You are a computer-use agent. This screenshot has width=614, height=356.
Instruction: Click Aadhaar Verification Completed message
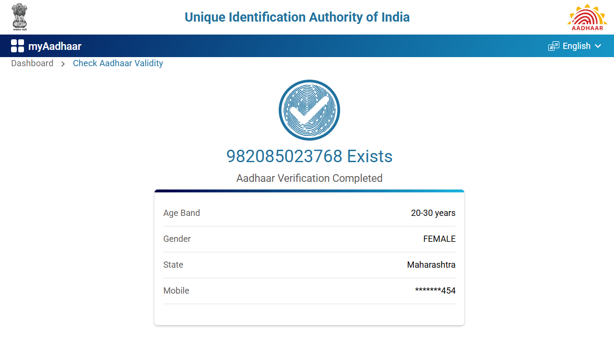coord(309,178)
